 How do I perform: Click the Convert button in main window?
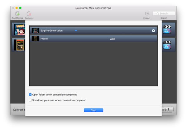168,109
